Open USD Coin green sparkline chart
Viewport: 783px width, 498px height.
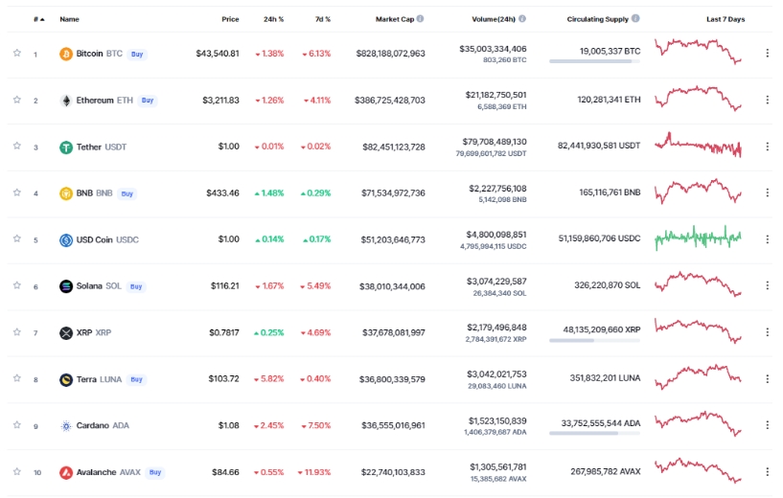[698, 238]
